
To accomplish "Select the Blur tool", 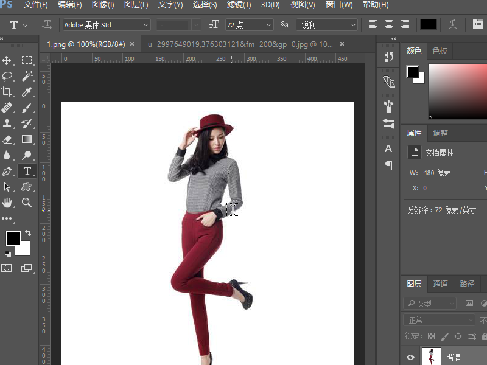I will (x=7, y=155).
